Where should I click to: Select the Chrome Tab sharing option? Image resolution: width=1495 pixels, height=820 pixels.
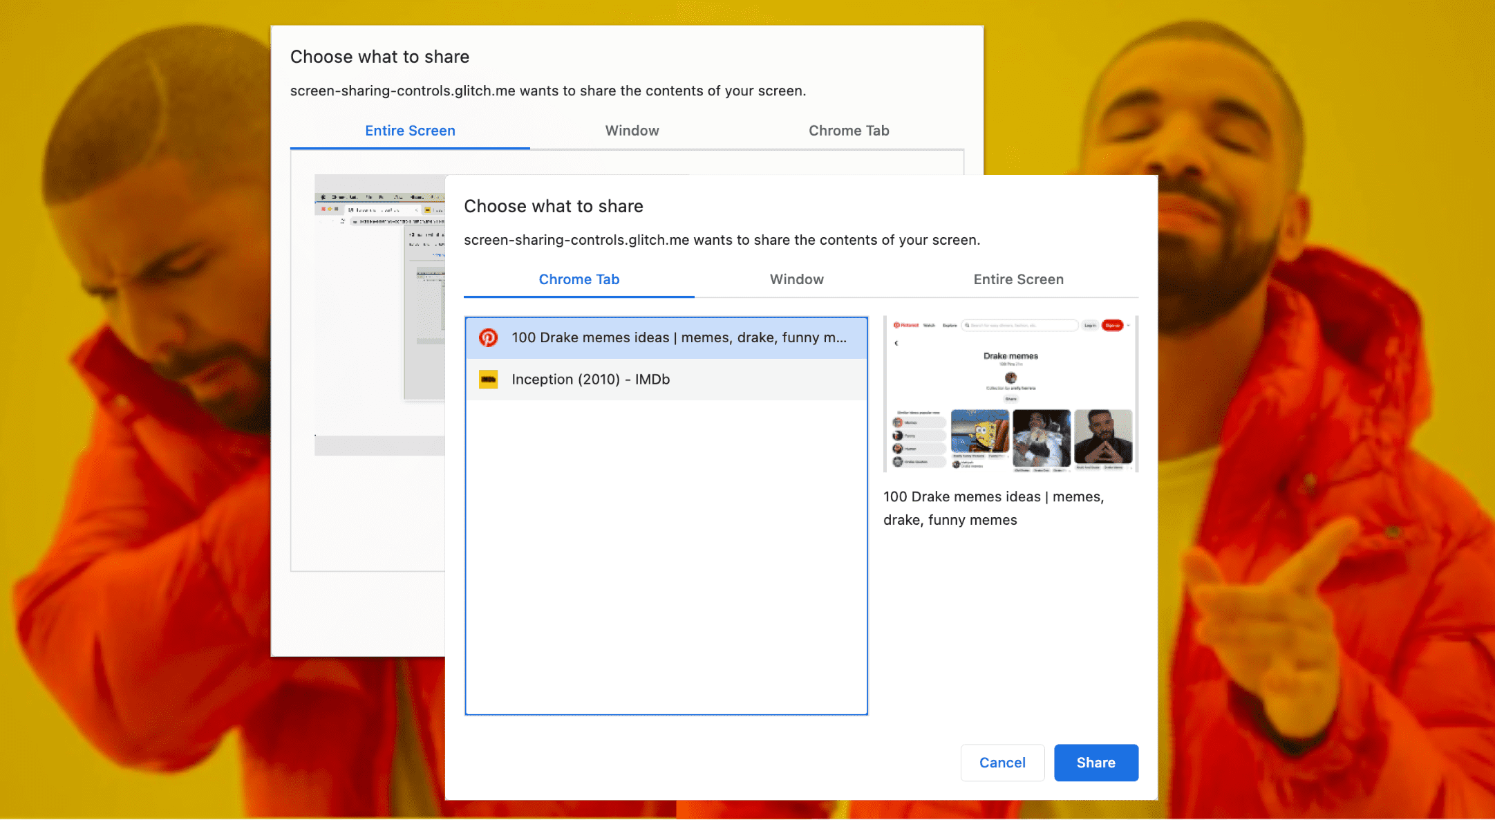pos(579,280)
